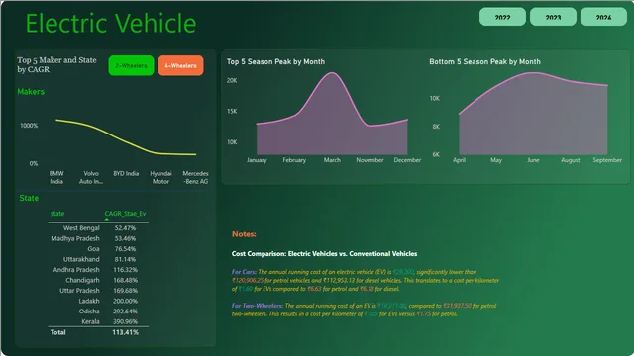Click the BYD India axis label
The image size is (634, 356).
(x=126, y=174)
